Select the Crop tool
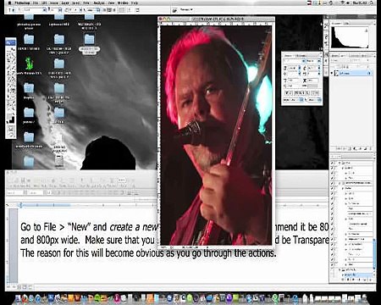 pyautogui.click(x=8, y=62)
